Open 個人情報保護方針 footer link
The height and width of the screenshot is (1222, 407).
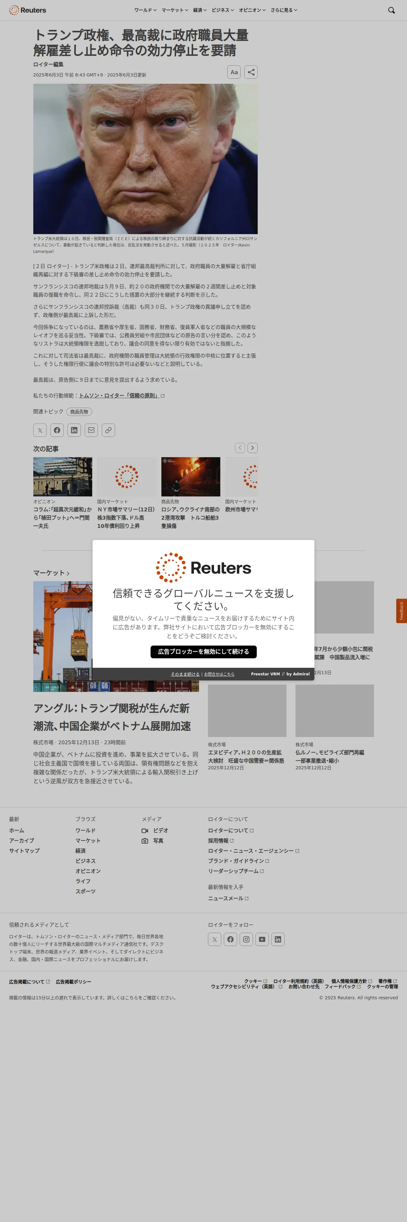[x=352, y=981]
